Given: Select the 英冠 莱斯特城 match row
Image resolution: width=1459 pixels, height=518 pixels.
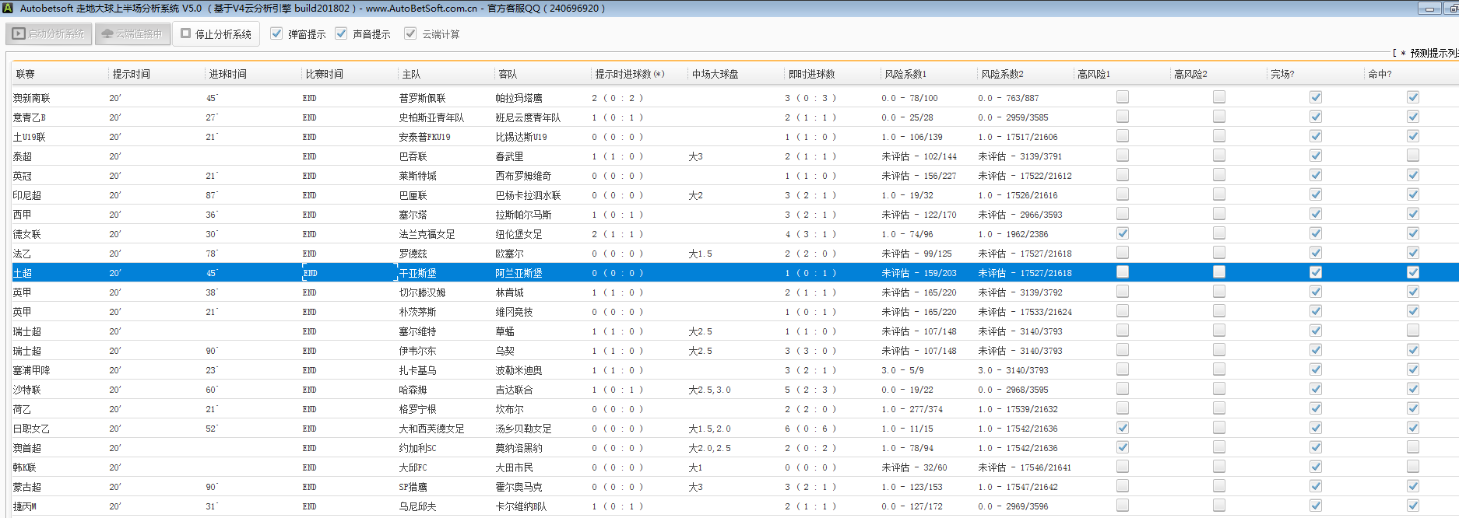Looking at the screenshot, I should click(417, 176).
